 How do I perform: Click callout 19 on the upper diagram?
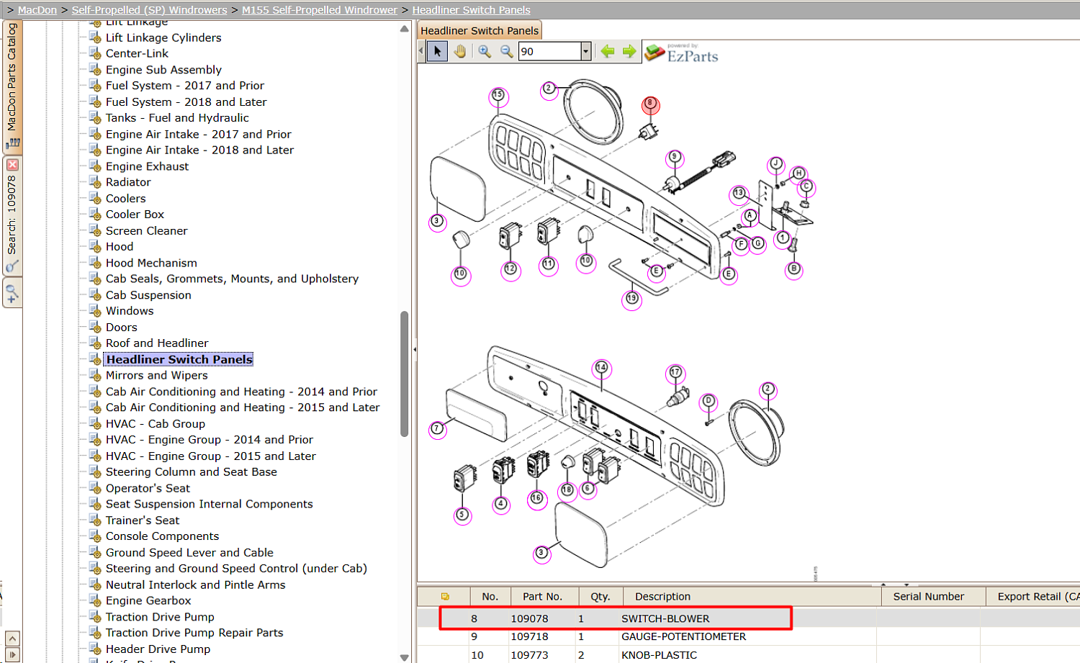[x=631, y=299]
